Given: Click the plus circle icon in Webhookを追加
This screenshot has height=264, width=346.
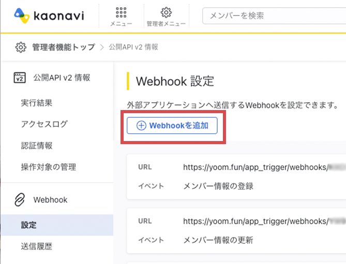Looking at the screenshot, I should pos(141,126).
